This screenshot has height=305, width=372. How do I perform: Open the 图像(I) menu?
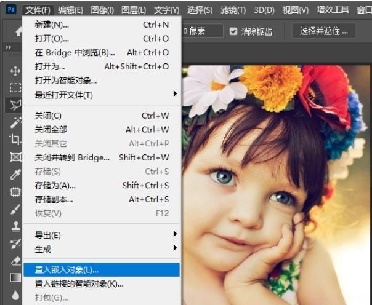click(x=102, y=10)
